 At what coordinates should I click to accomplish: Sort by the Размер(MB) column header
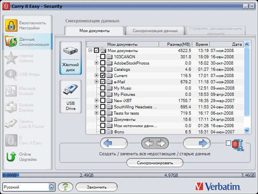[175, 44]
